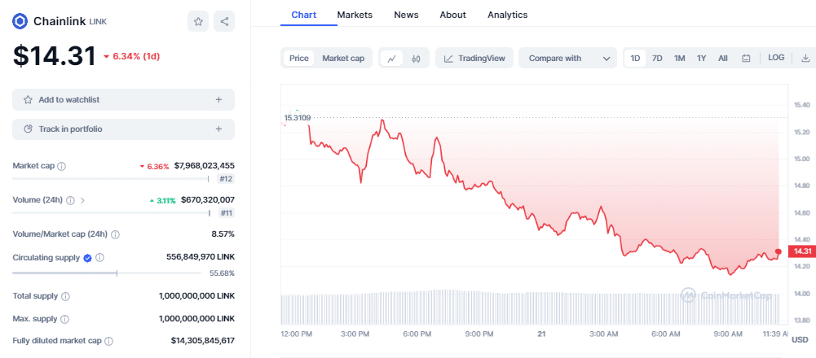Star Chainlink as a favorite
The width and height of the screenshot is (816, 358).
tap(198, 21)
